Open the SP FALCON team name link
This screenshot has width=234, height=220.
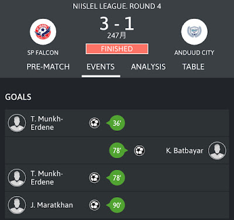coord(43,53)
